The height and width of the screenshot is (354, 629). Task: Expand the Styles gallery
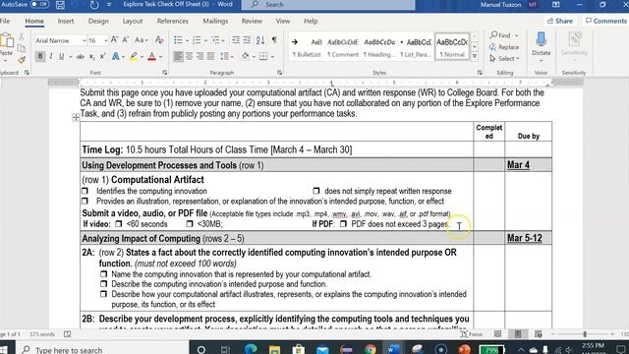[x=475, y=56]
